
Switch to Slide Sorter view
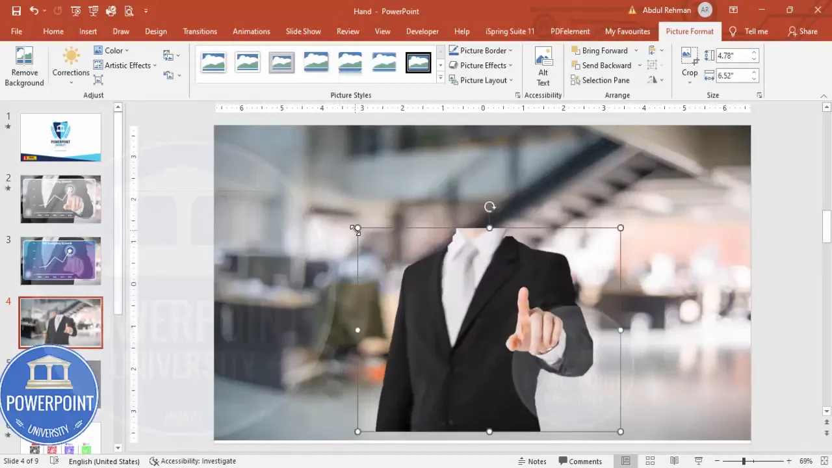click(650, 461)
